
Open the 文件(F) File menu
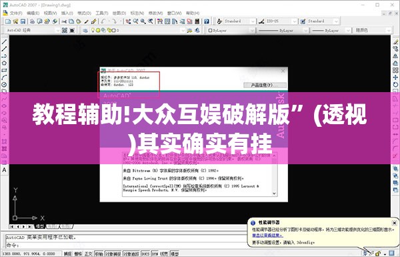(x=16, y=13)
